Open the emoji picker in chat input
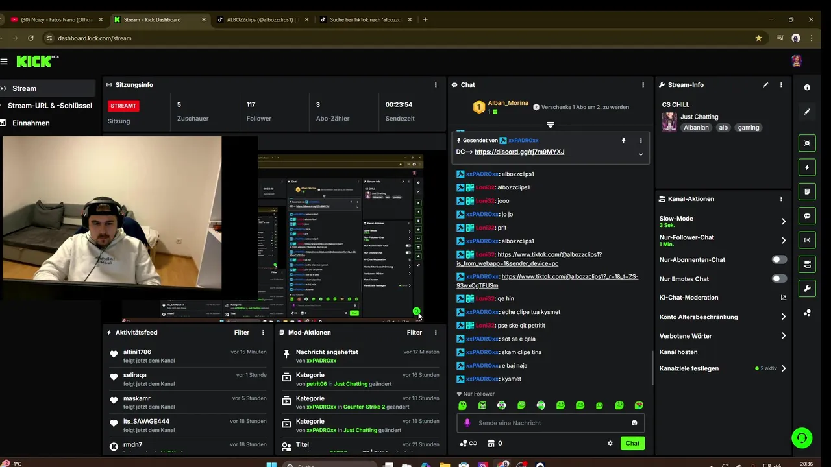 tap(634, 423)
